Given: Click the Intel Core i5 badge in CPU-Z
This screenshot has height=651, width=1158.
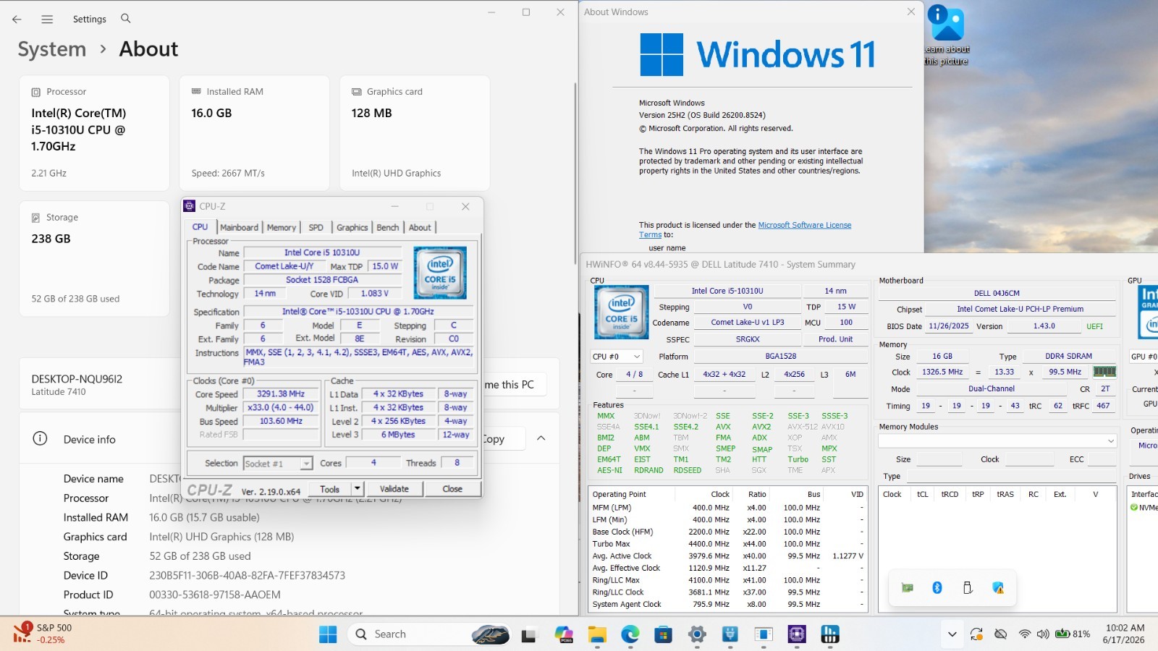Looking at the screenshot, I should point(440,273).
